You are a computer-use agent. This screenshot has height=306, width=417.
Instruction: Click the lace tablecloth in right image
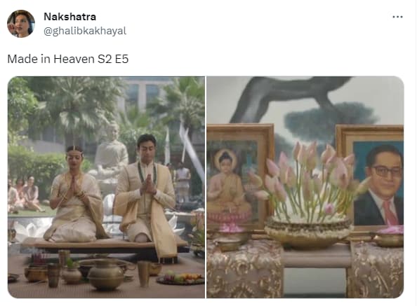pos(245,269)
